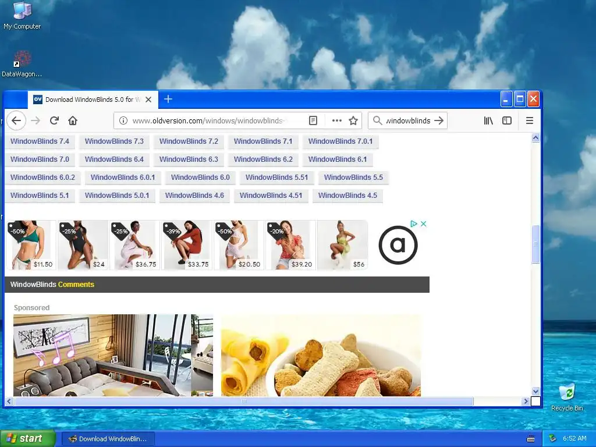Screen dimensions: 596x447
Task: Click the AdChoices triangle icon
Action: pyautogui.click(x=414, y=224)
